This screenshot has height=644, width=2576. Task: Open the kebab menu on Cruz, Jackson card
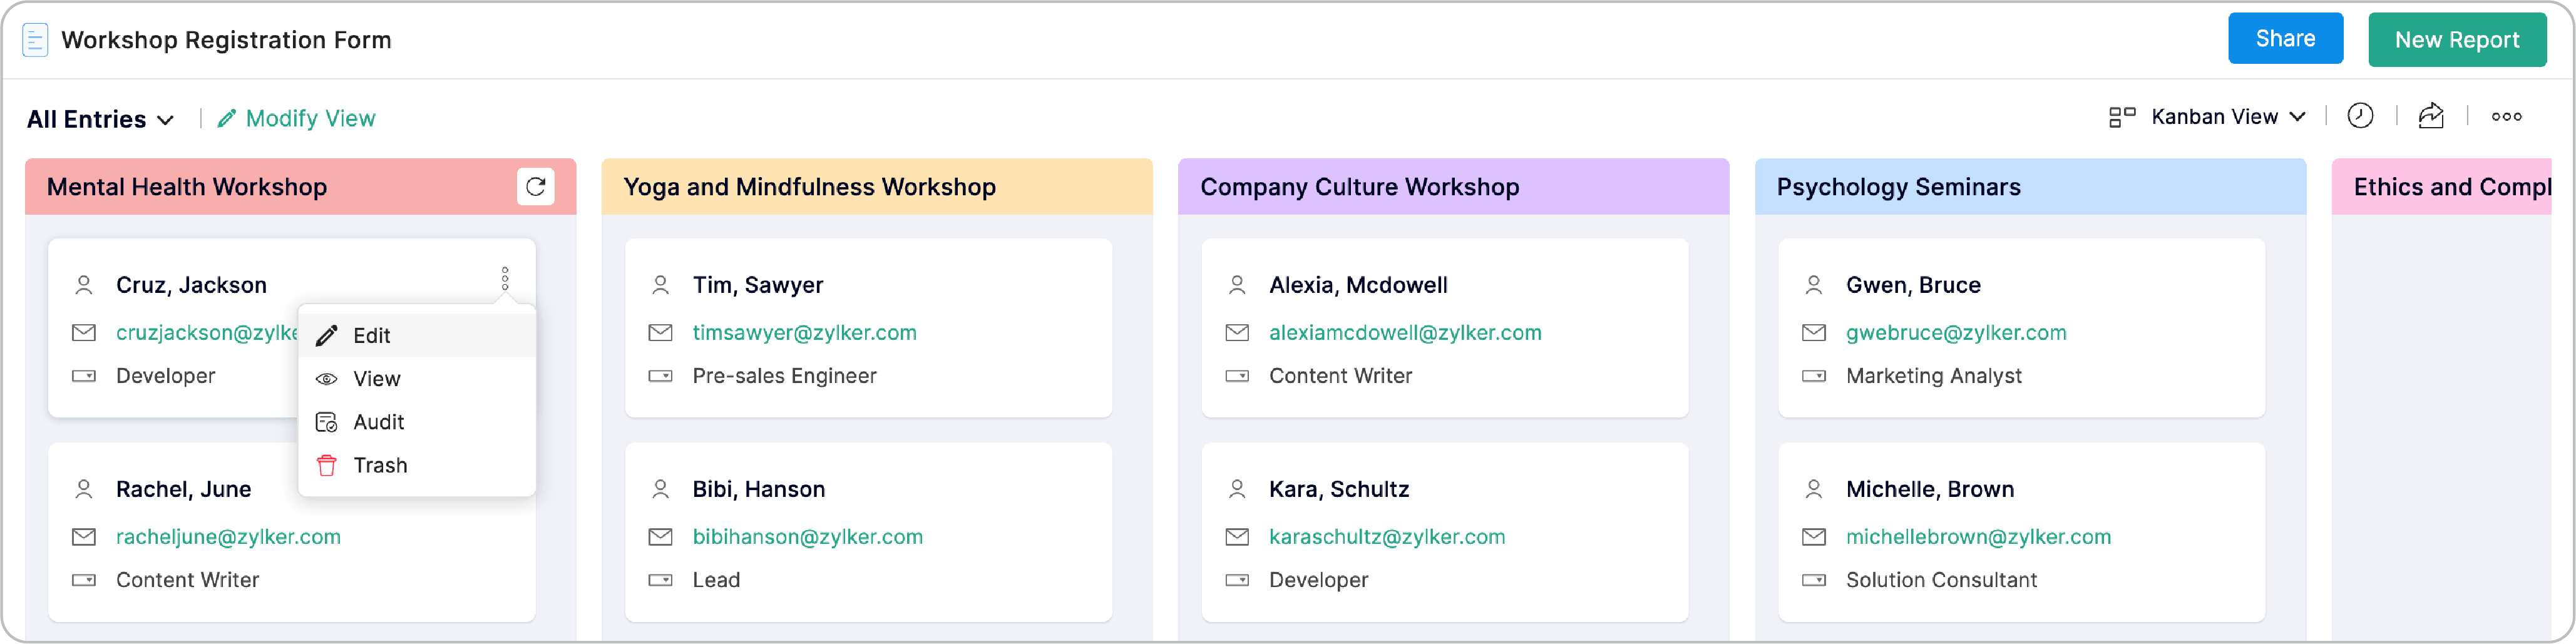506,278
